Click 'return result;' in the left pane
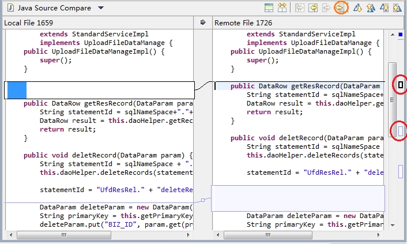This screenshot has width=407, height=244. click(x=68, y=129)
